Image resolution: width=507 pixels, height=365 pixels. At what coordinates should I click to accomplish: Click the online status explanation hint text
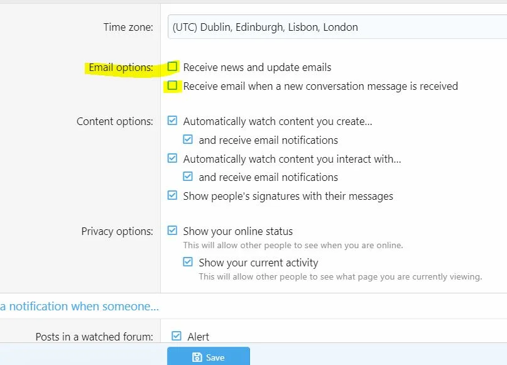tap(293, 245)
